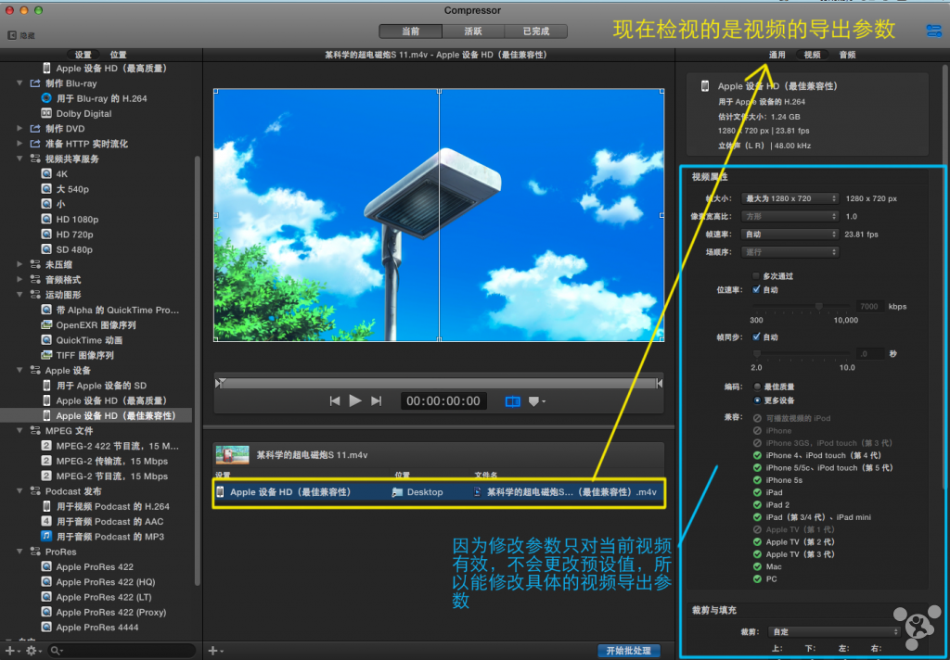Enable the 多次通过 (multi-pass) checkbox
Viewport: 950px width, 660px height.
(x=756, y=276)
